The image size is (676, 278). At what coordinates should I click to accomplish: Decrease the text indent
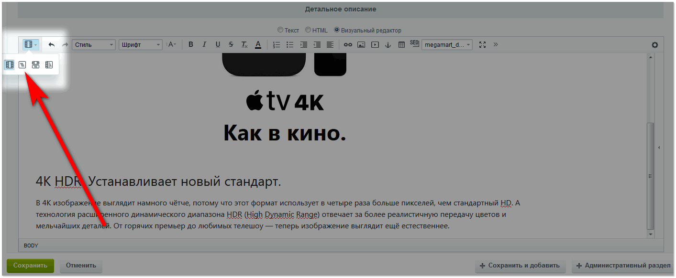[317, 44]
